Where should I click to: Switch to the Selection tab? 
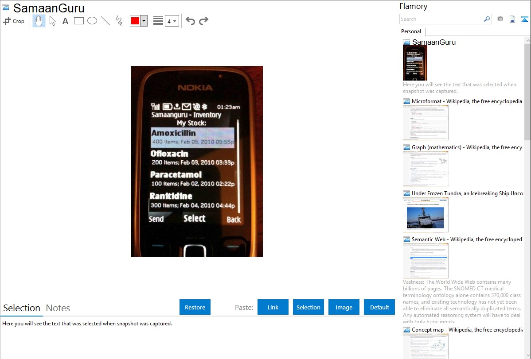point(22,308)
